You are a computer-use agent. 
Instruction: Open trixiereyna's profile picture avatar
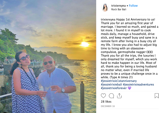105,7
